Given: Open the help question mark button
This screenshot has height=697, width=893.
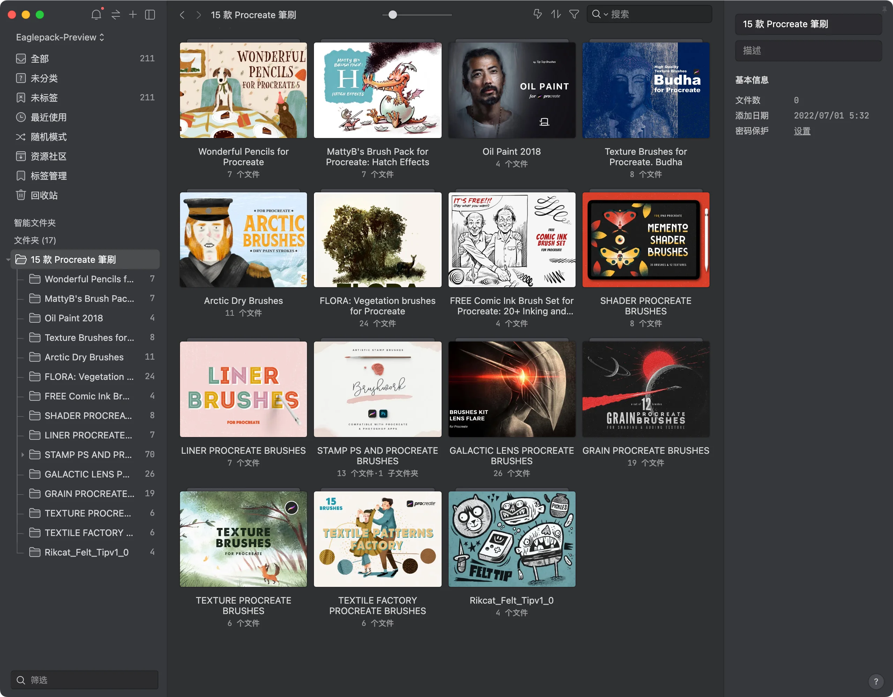Looking at the screenshot, I should pos(876,681).
